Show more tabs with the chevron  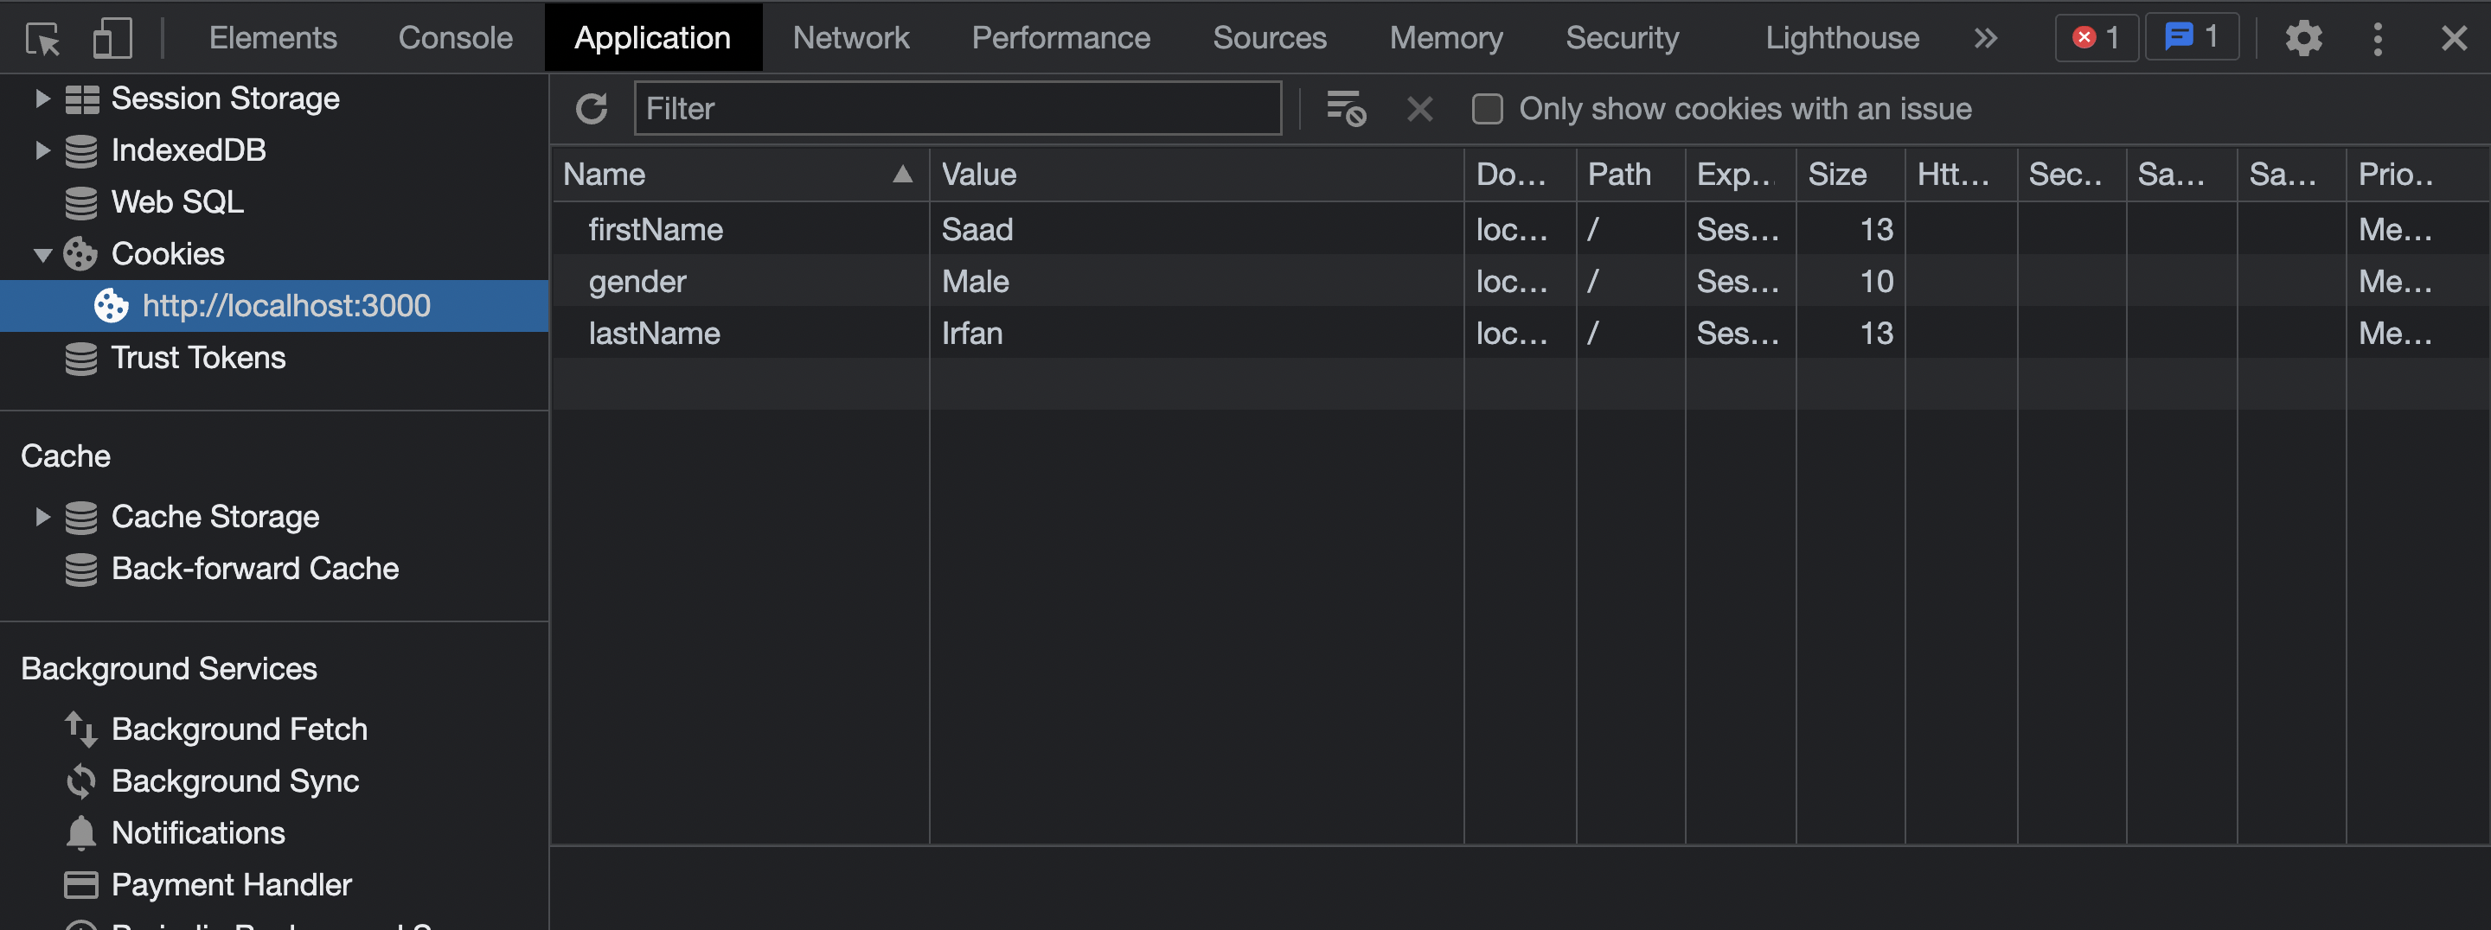1985,38
